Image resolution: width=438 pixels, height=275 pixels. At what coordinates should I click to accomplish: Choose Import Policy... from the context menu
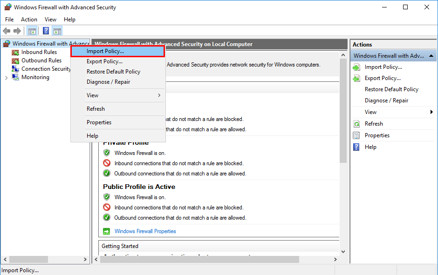(x=118, y=51)
